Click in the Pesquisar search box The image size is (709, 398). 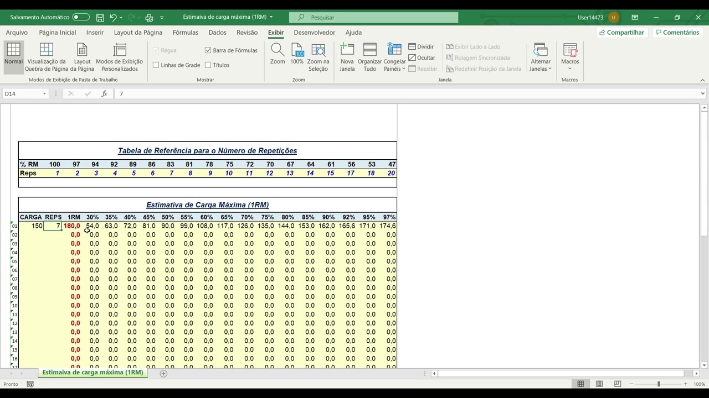pos(374,18)
